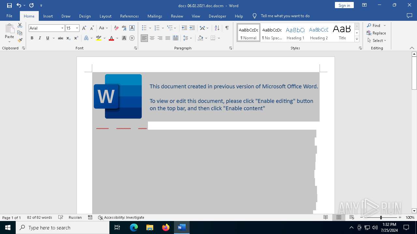Image resolution: width=417 pixels, height=234 pixels.
Task: Click the Sign in button
Action: (x=344, y=5)
